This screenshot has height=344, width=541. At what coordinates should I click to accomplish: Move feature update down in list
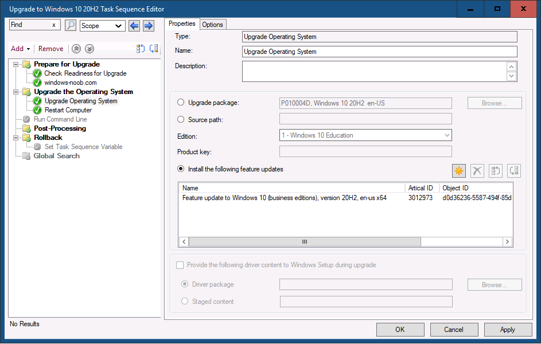[x=514, y=171]
